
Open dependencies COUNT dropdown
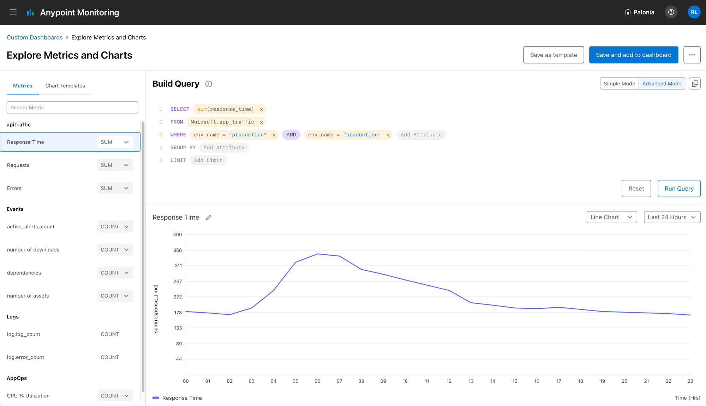115,273
